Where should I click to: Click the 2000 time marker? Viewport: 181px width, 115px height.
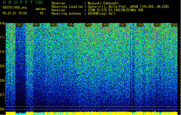174,25
